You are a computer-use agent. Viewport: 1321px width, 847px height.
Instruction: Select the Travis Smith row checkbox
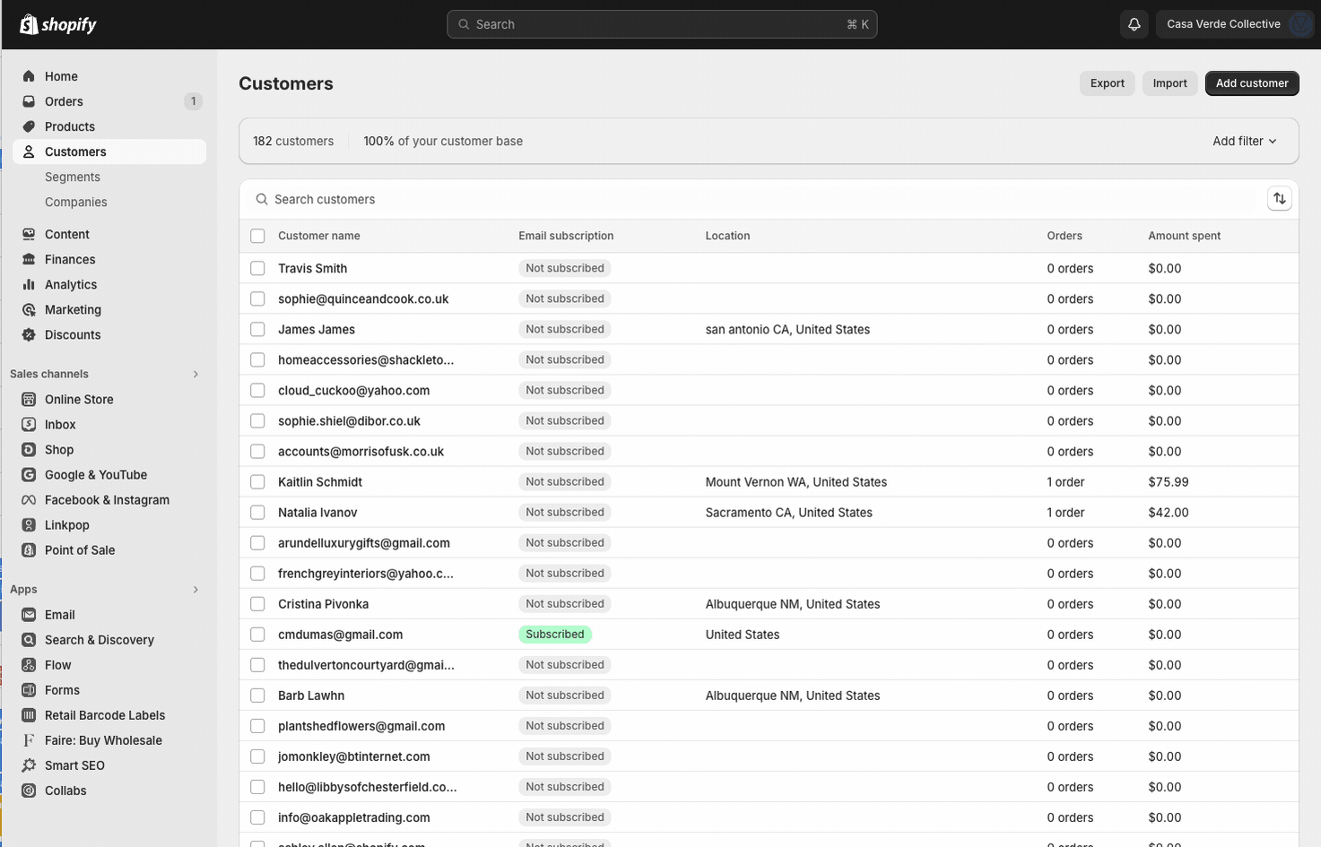pyautogui.click(x=257, y=268)
